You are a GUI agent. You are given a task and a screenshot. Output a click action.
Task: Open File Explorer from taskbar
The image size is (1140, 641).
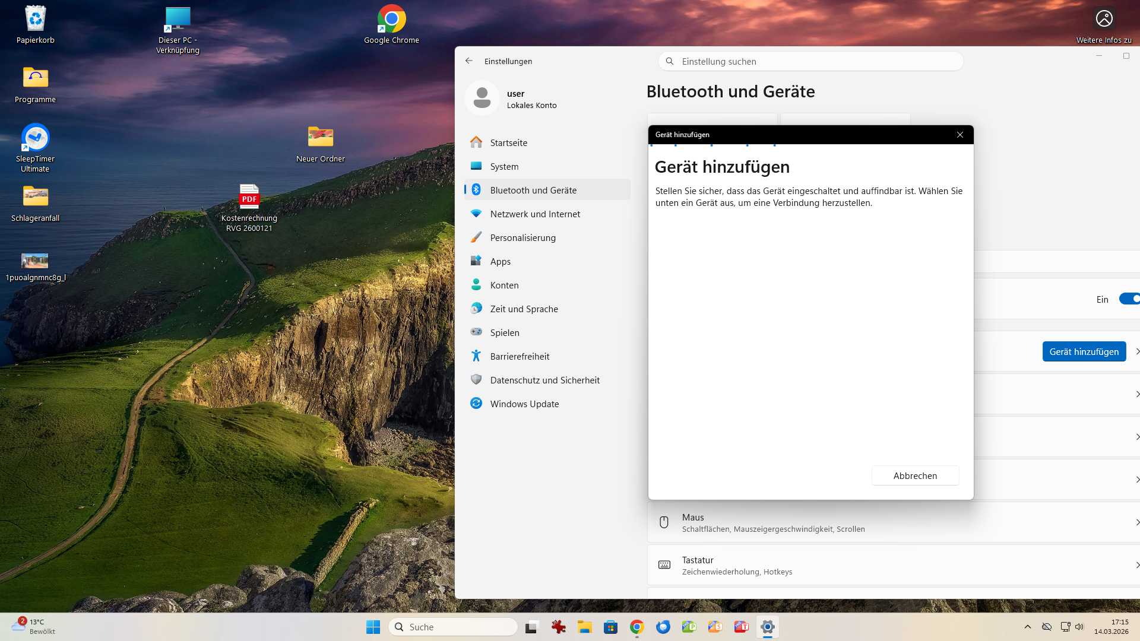[585, 627]
